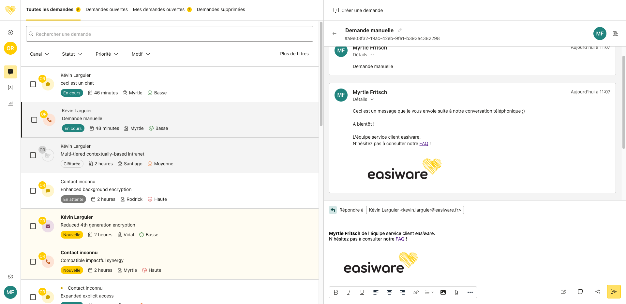Open the Mes demandes ouvertes tab
Viewport: 626px width, 304px height.
coord(159,9)
